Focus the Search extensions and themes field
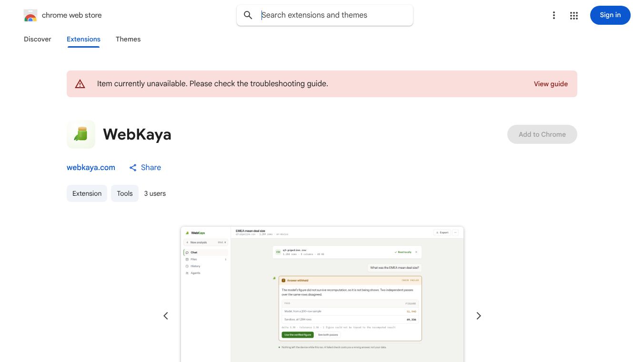 point(325,15)
